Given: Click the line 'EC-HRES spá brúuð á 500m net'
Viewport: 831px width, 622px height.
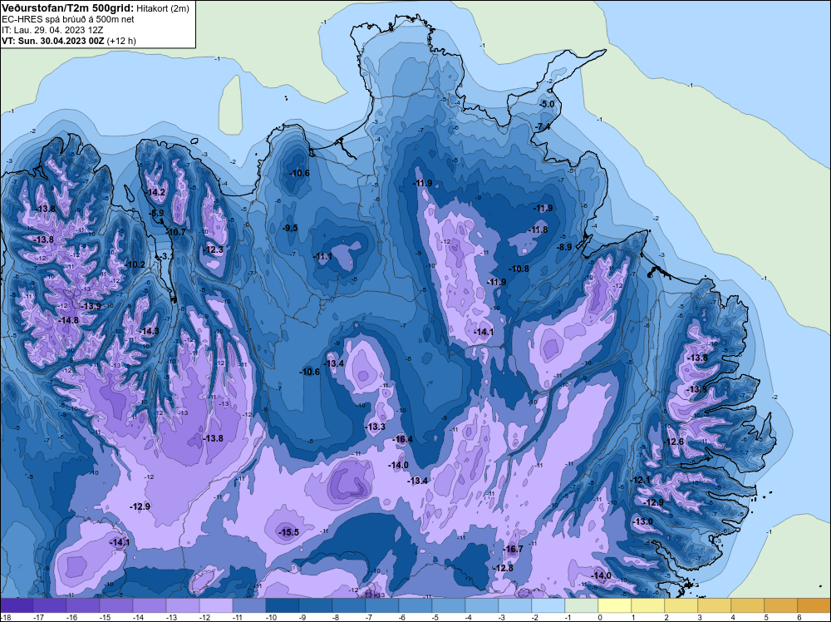Looking at the screenshot, I should coord(68,19).
